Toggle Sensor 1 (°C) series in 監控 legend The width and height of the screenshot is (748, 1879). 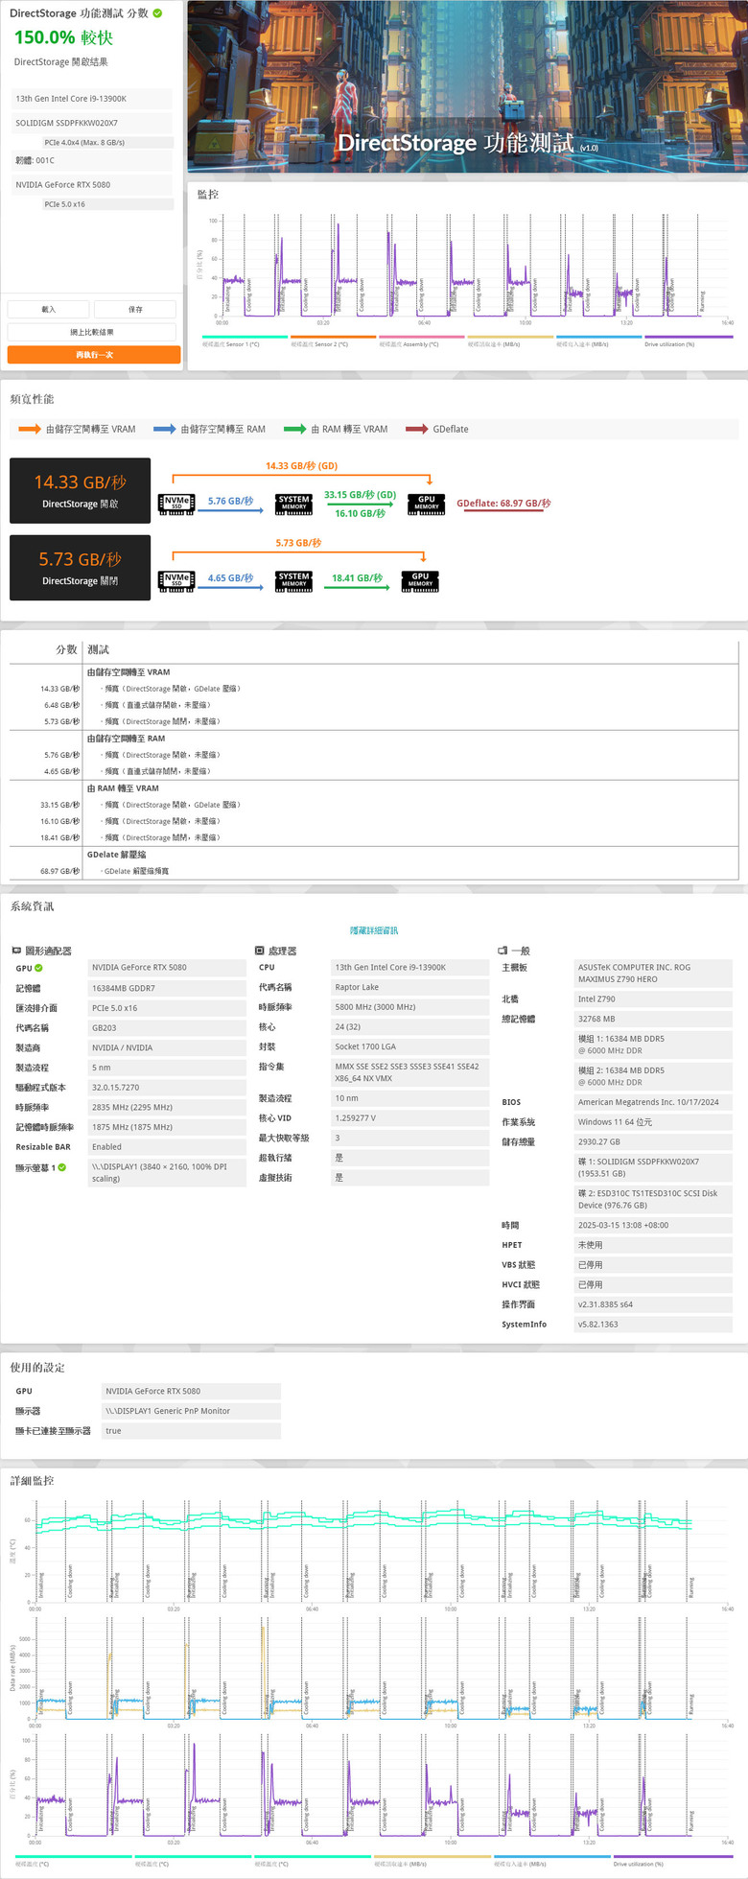point(245,341)
